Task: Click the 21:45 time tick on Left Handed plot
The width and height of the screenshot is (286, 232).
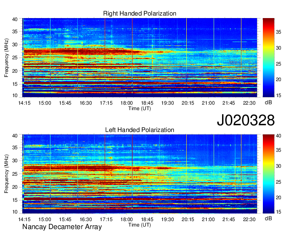Action: tap(229, 219)
